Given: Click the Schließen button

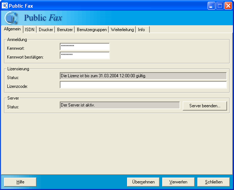Looking at the screenshot, I should (213, 182).
